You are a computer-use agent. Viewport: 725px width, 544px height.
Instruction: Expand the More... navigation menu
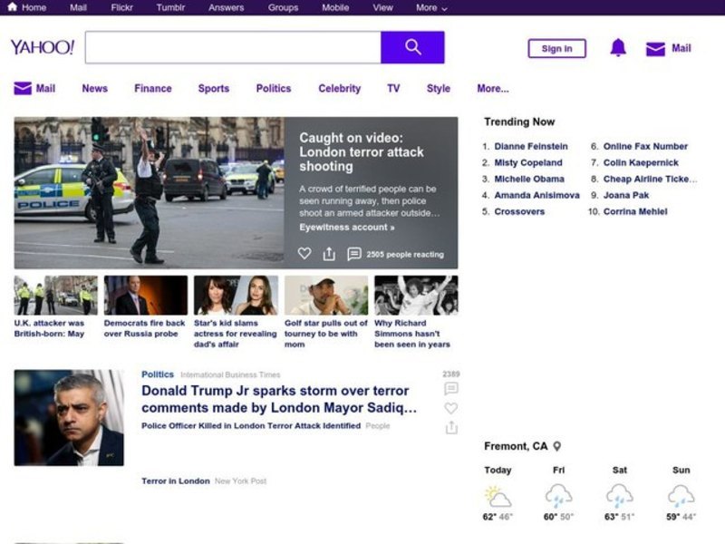coord(492,89)
